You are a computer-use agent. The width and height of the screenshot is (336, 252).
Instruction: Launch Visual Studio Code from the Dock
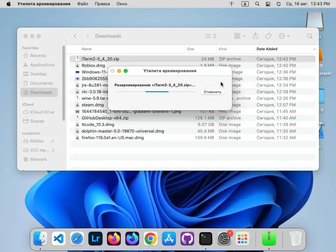[x=59, y=238]
